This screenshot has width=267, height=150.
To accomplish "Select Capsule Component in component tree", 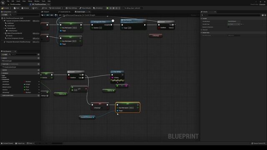I will (18, 21).
